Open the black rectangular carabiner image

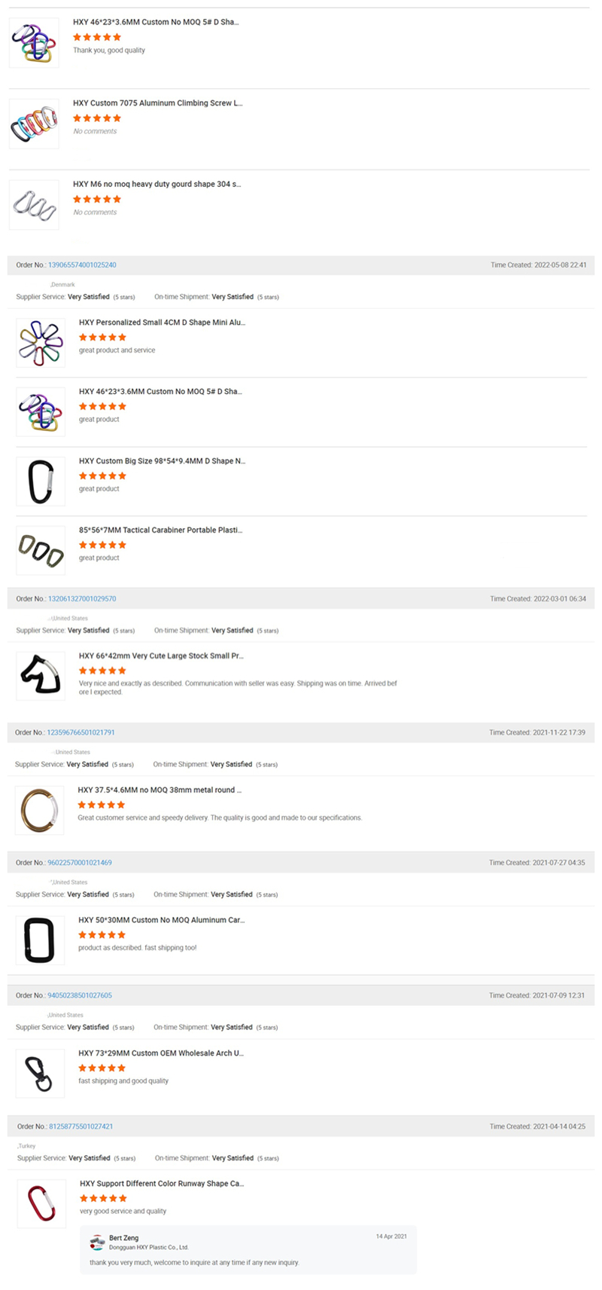(40, 940)
